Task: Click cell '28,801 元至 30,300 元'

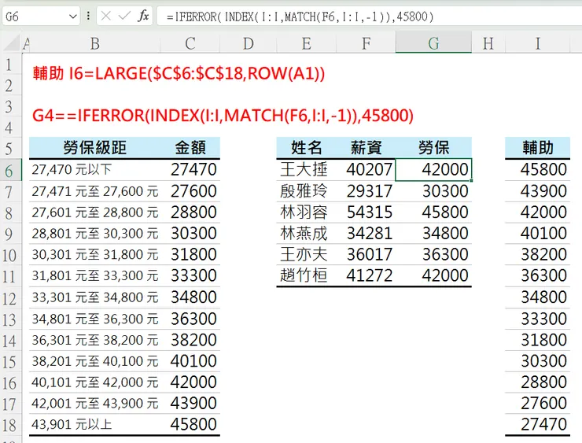Action: [x=94, y=234]
